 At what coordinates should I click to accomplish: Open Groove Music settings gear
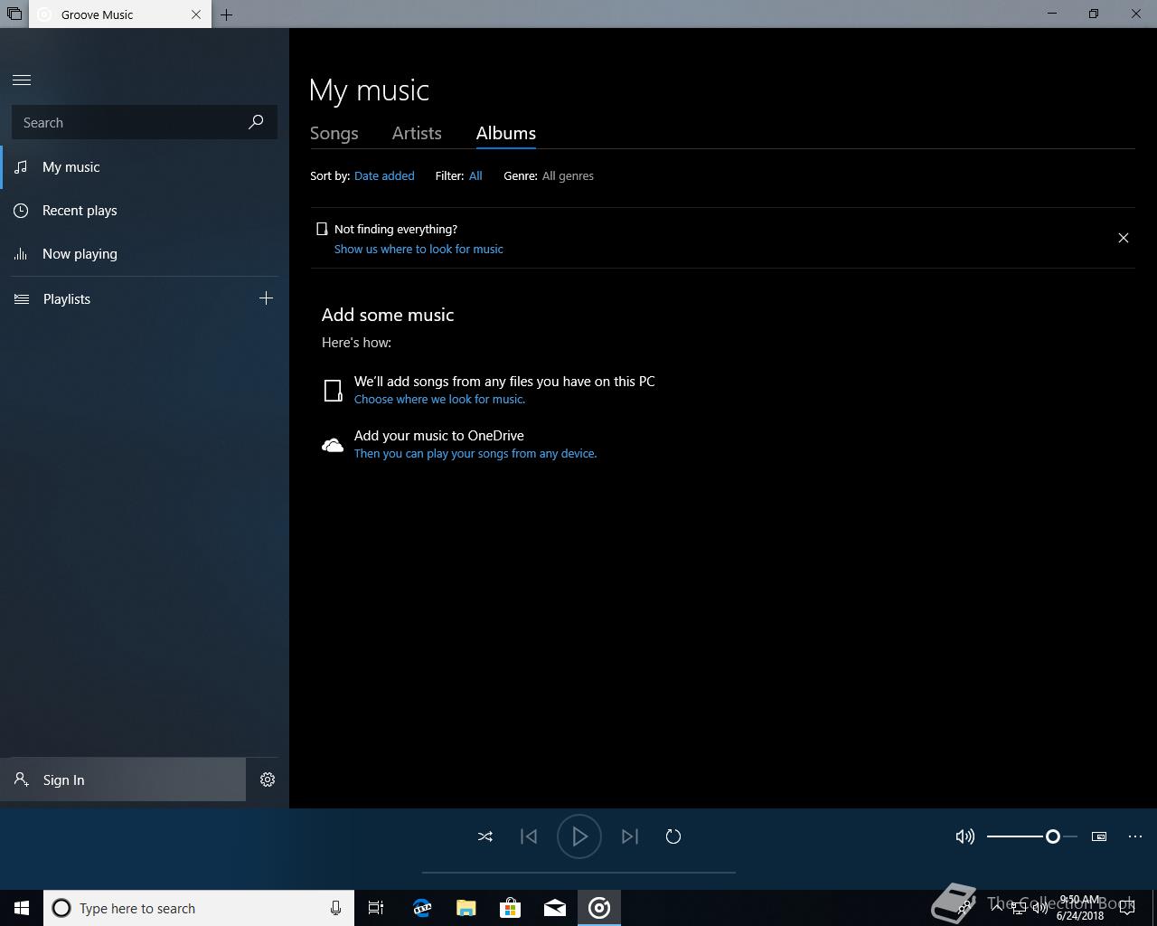point(268,780)
